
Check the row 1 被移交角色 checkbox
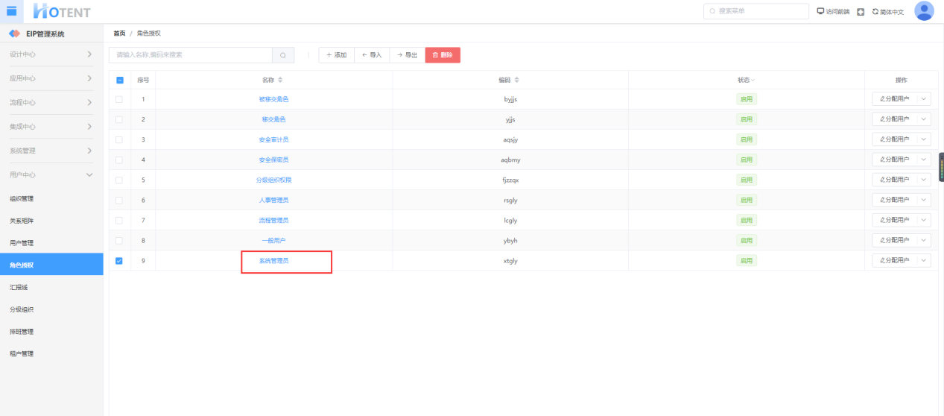(x=119, y=99)
